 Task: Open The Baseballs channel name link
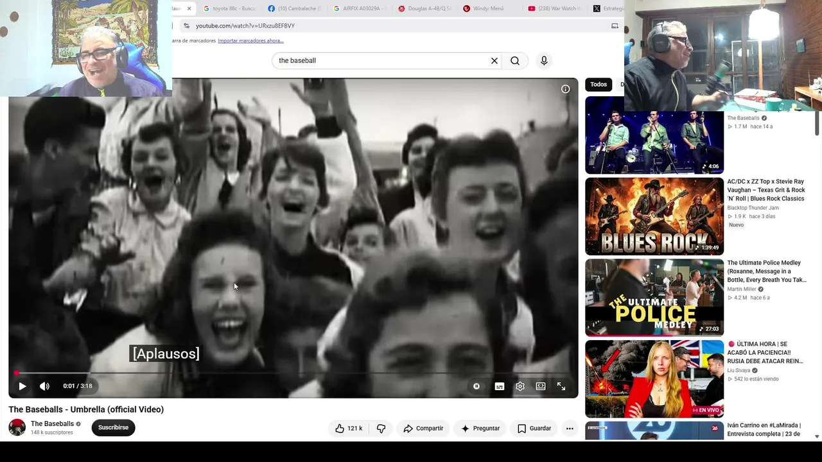click(x=52, y=424)
